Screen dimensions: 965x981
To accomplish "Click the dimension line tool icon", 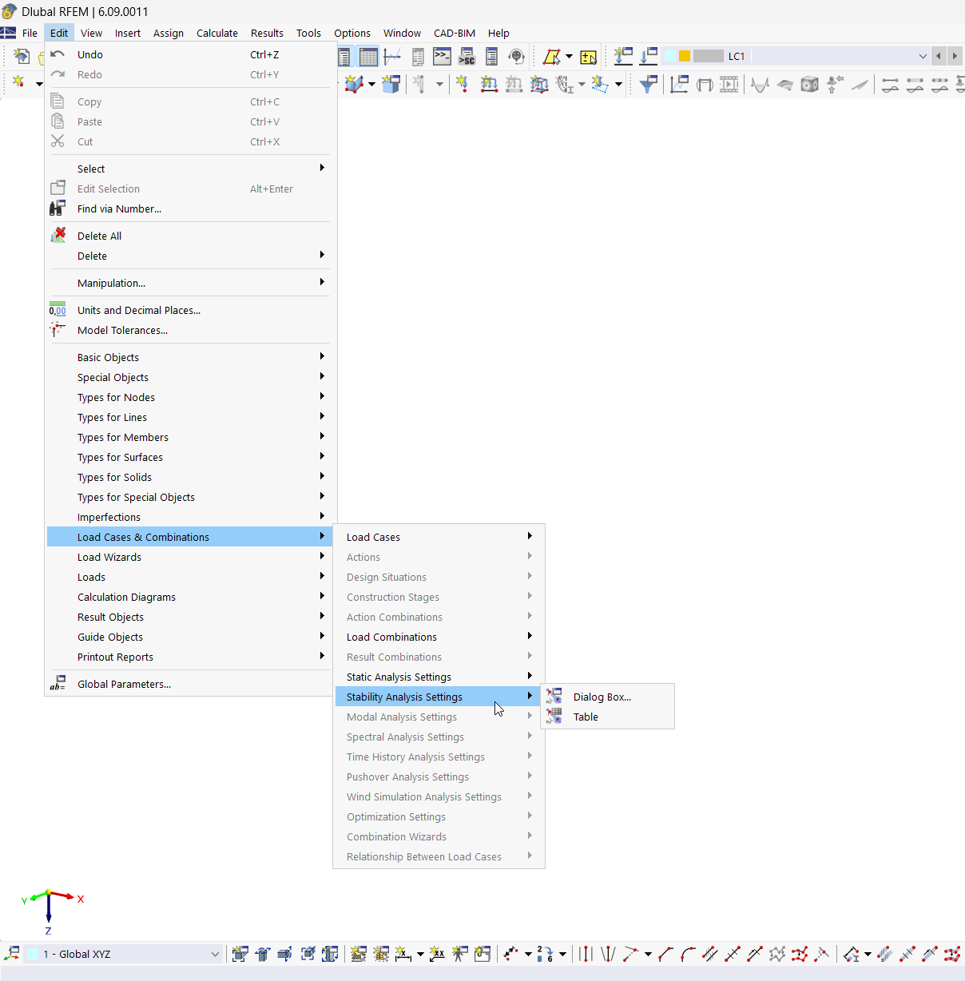I will 403,954.
